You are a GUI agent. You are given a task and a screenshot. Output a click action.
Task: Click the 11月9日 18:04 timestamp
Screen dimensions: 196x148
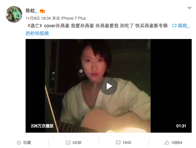[38, 18]
